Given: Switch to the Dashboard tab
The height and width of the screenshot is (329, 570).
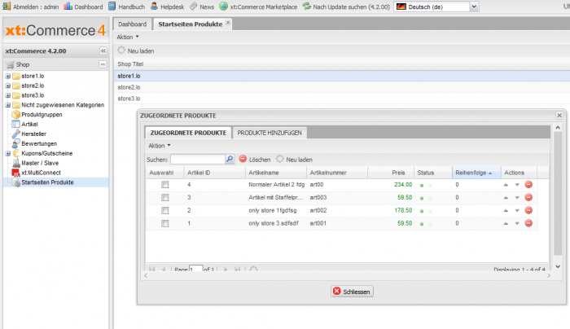Looking at the screenshot, I should [x=132, y=24].
